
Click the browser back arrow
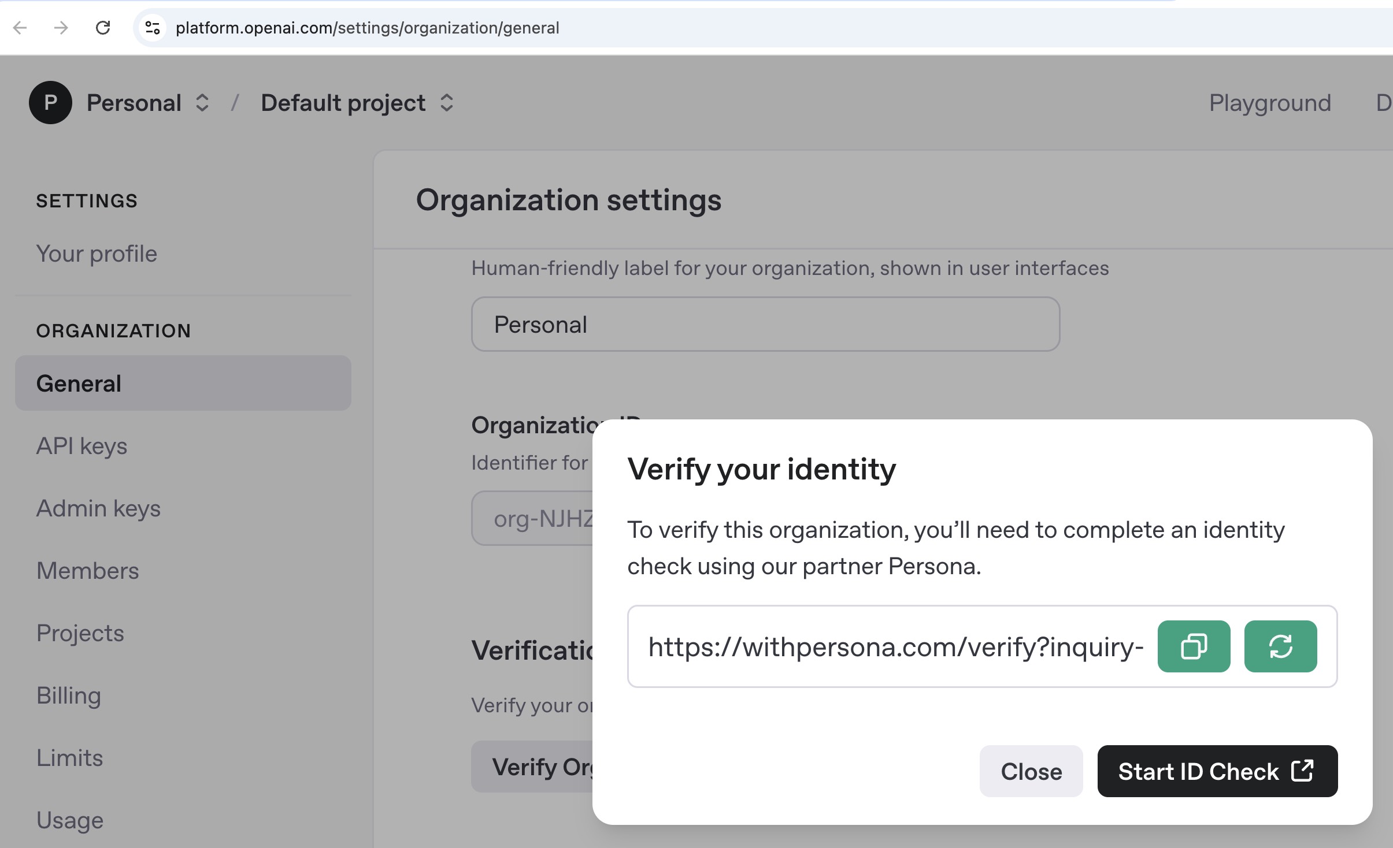tap(20, 28)
